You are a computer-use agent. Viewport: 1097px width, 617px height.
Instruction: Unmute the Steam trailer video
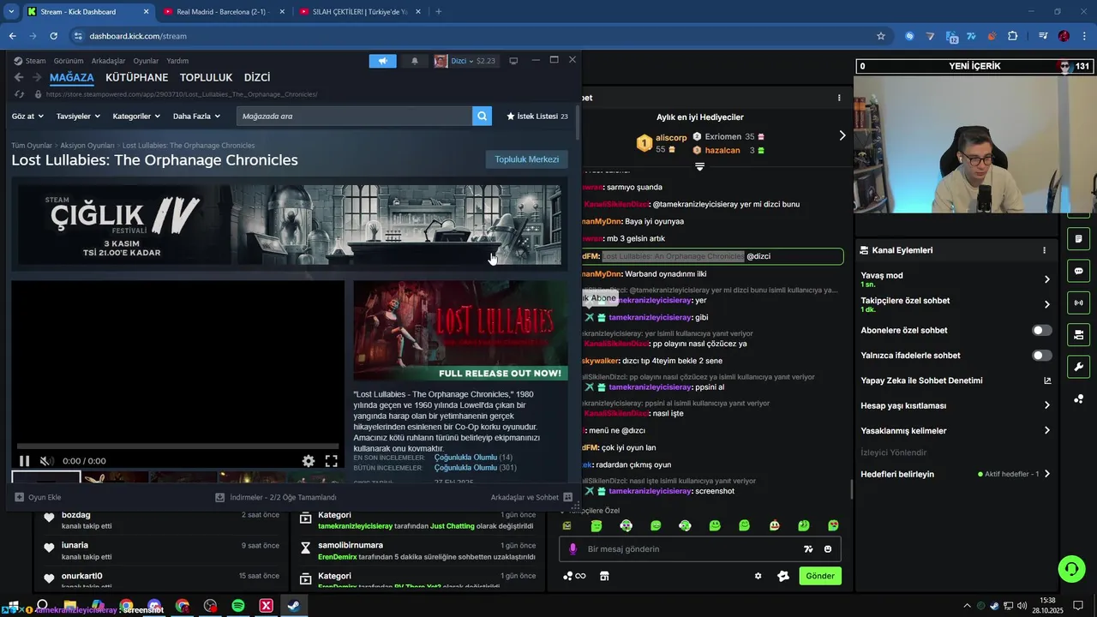(x=46, y=461)
